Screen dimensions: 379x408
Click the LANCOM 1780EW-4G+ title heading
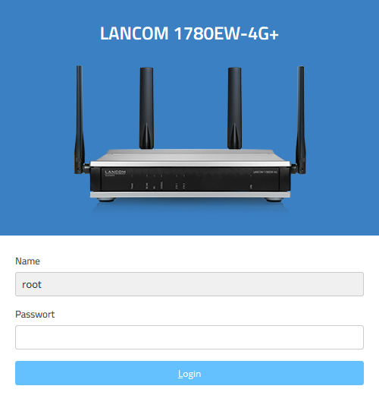[x=189, y=33]
